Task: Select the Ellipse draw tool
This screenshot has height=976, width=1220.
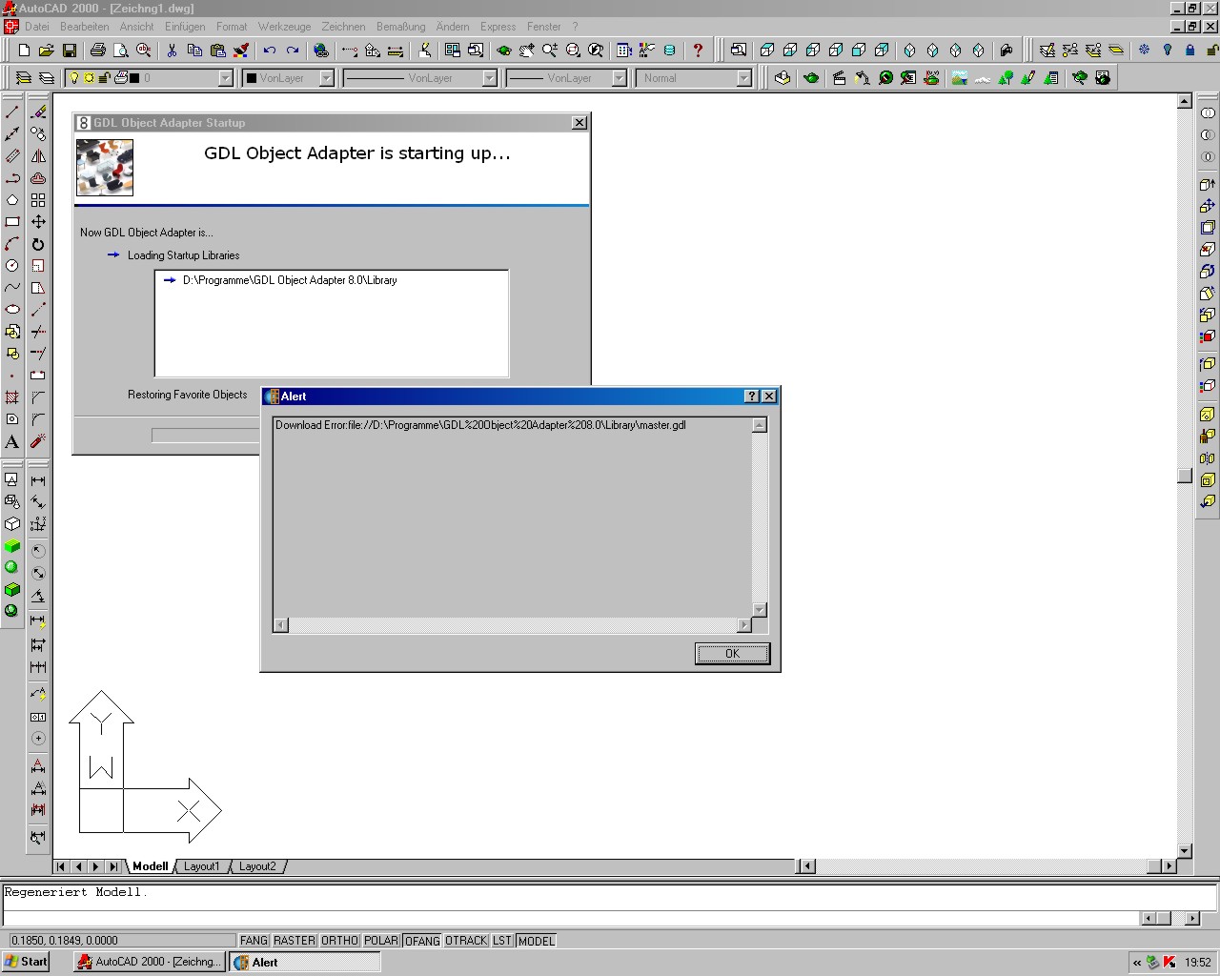Action: [x=12, y=310]
